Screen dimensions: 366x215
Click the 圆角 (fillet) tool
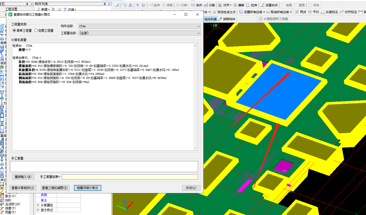click(x=300, y=5)
